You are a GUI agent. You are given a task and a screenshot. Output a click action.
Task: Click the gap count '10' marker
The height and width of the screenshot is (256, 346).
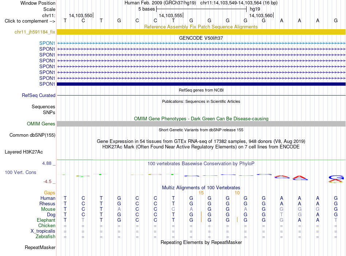(x=237, y=193)
